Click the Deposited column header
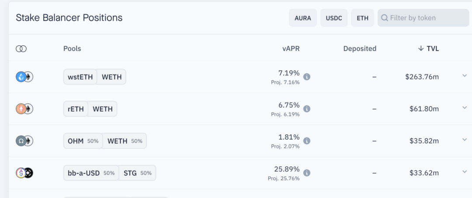 360,48
